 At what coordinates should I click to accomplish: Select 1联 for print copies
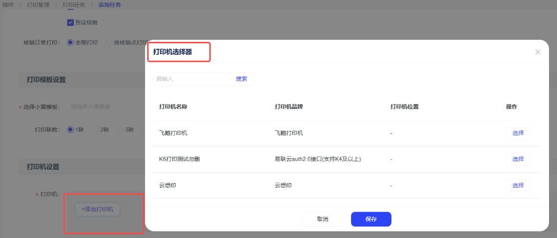point(70,130)
